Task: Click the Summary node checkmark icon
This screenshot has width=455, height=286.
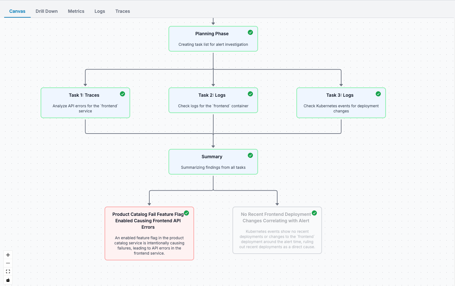Action: tap(250, 155)
